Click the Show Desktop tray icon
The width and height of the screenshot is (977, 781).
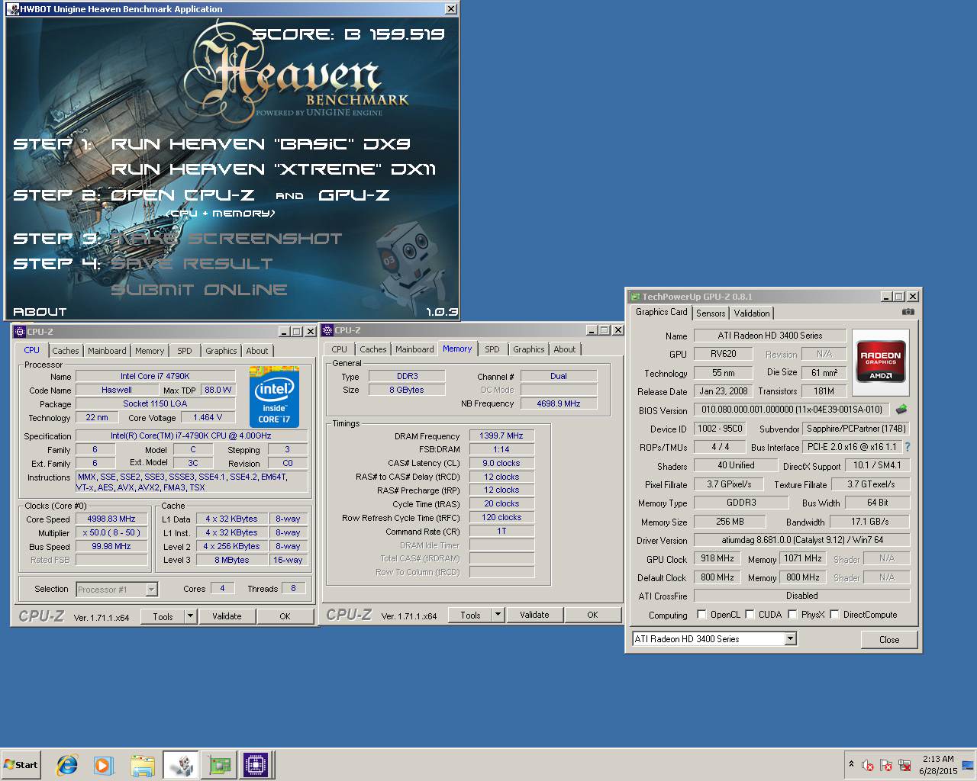coord(968,765)
